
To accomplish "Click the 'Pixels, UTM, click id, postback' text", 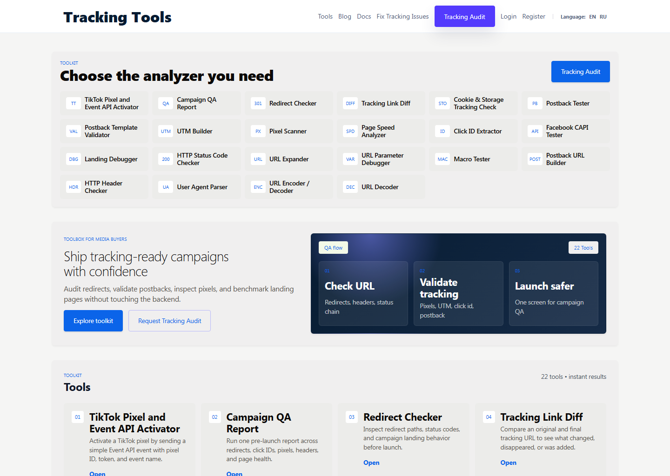I will pos(447,311).
